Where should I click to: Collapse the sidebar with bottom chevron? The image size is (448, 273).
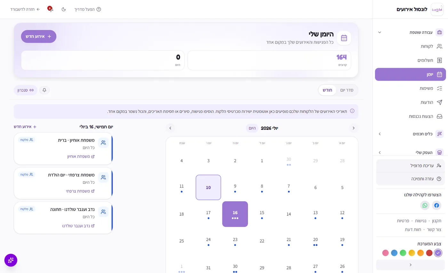point(411,265)
